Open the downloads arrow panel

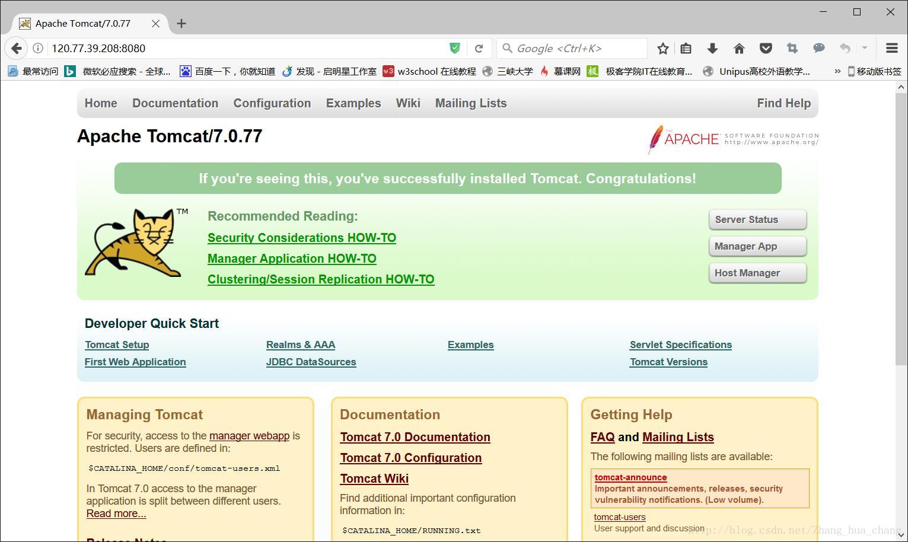click(712, 48)
